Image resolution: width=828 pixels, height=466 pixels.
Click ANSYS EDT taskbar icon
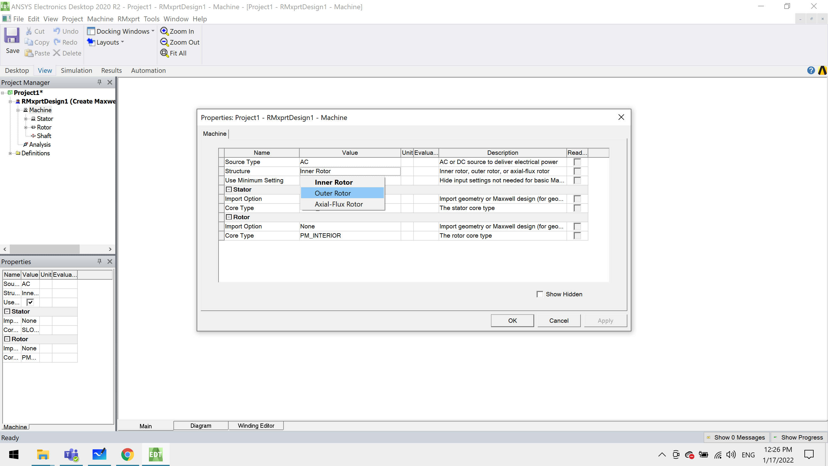(156, 454)
